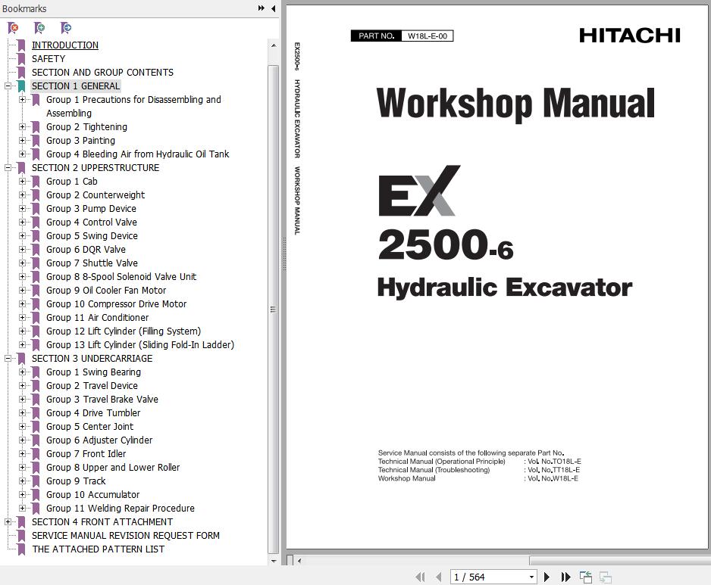Open Group 4 Control Valve bookmark
This screenshot has width=711, height=585.
(x=92, y=222)
